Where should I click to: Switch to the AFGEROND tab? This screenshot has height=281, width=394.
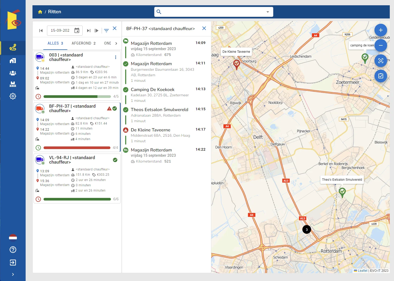tap(83, 43)
